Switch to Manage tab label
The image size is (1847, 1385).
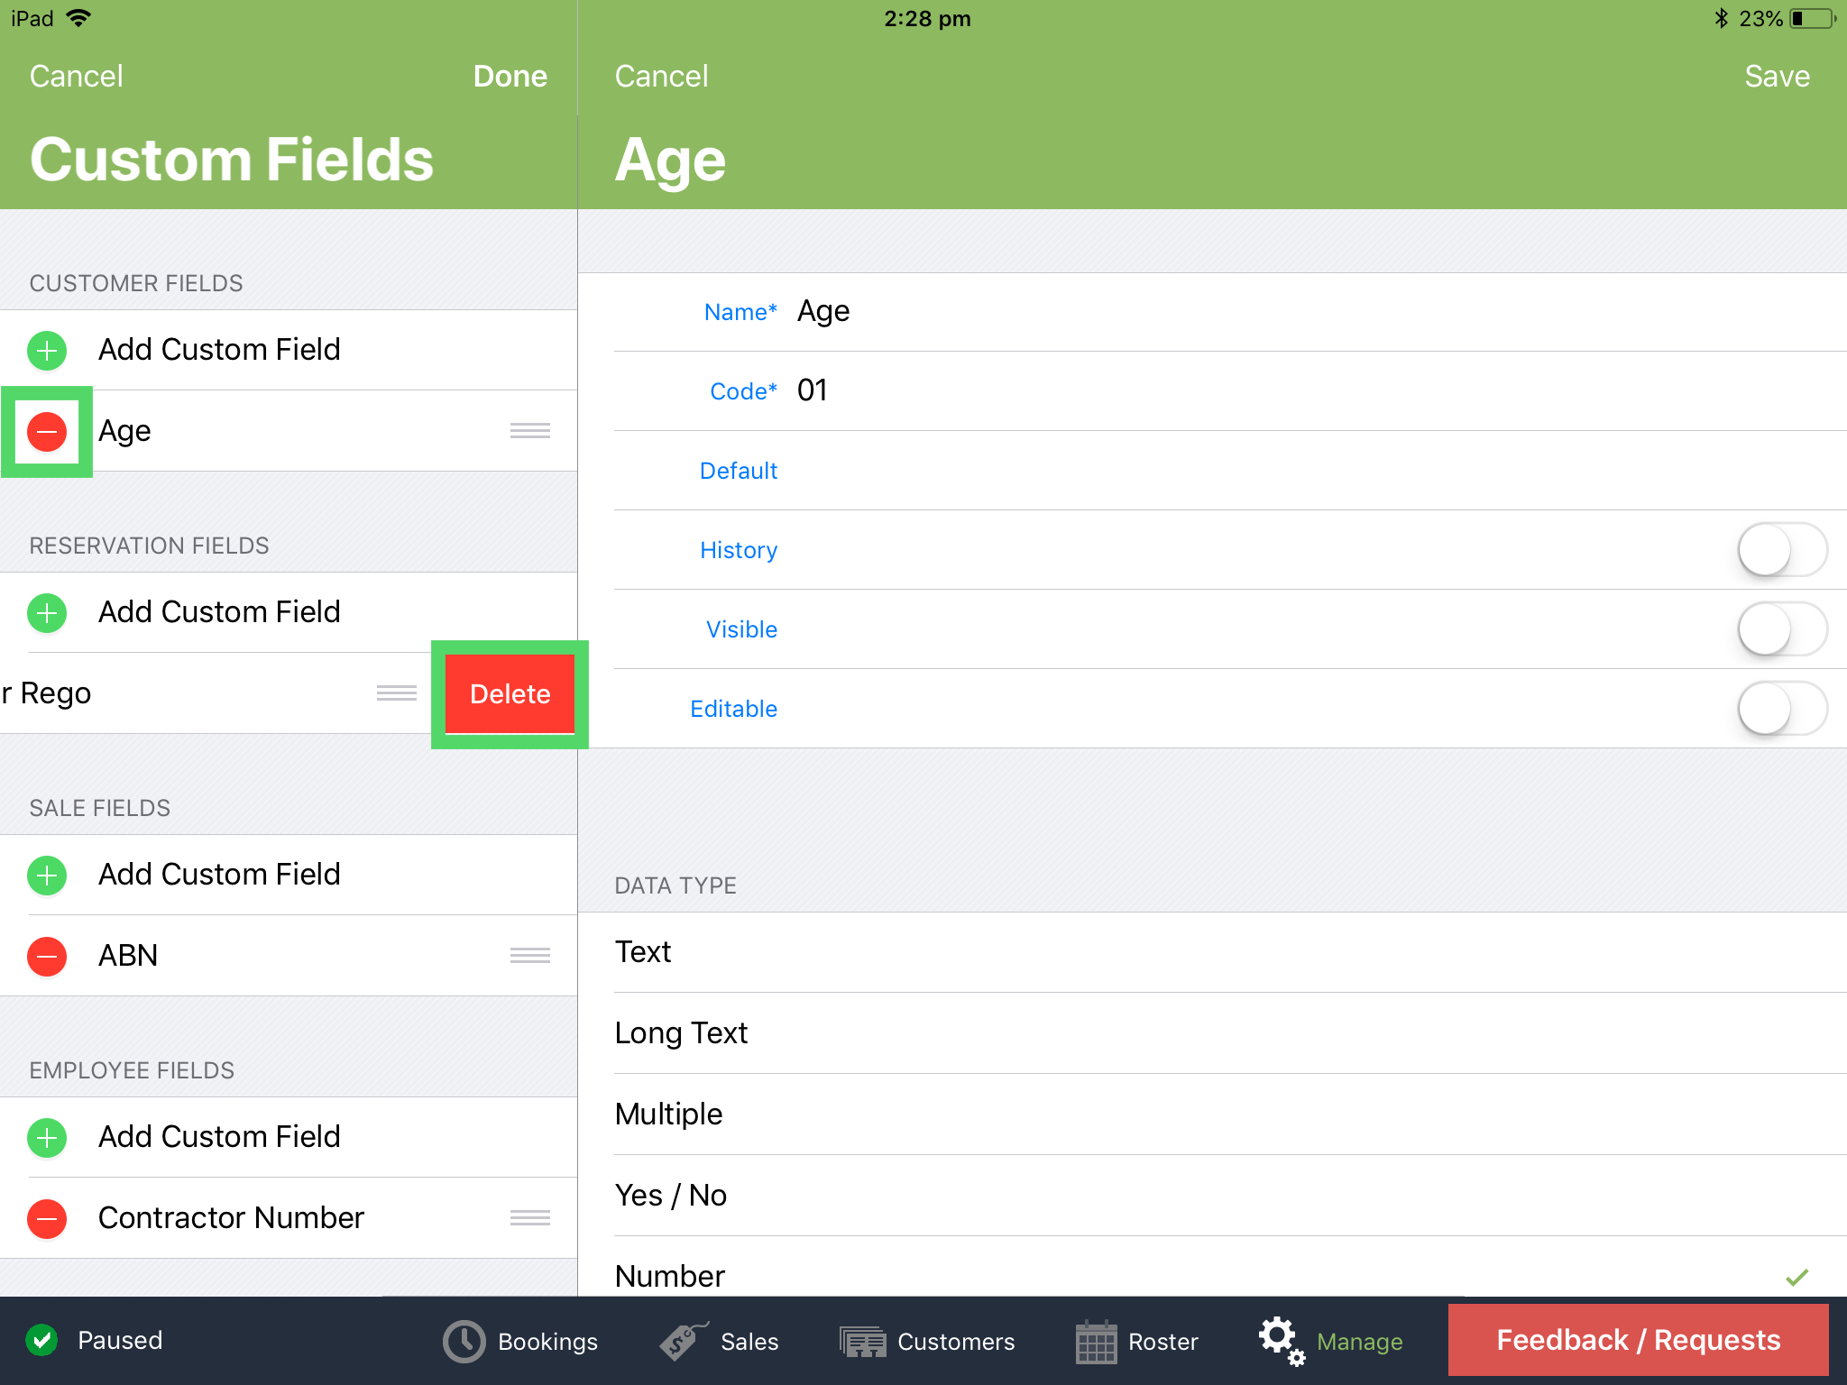[x=1360, y=1342]
